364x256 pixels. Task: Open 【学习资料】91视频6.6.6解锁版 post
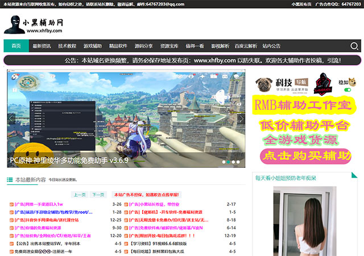point(158,243)
